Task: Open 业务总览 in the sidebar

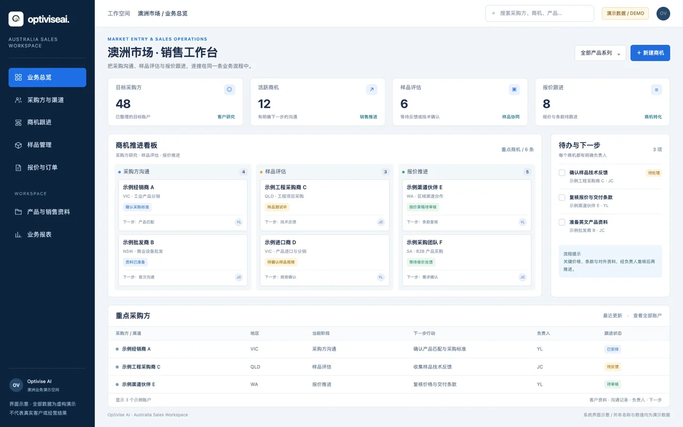Action: point(47,77)
